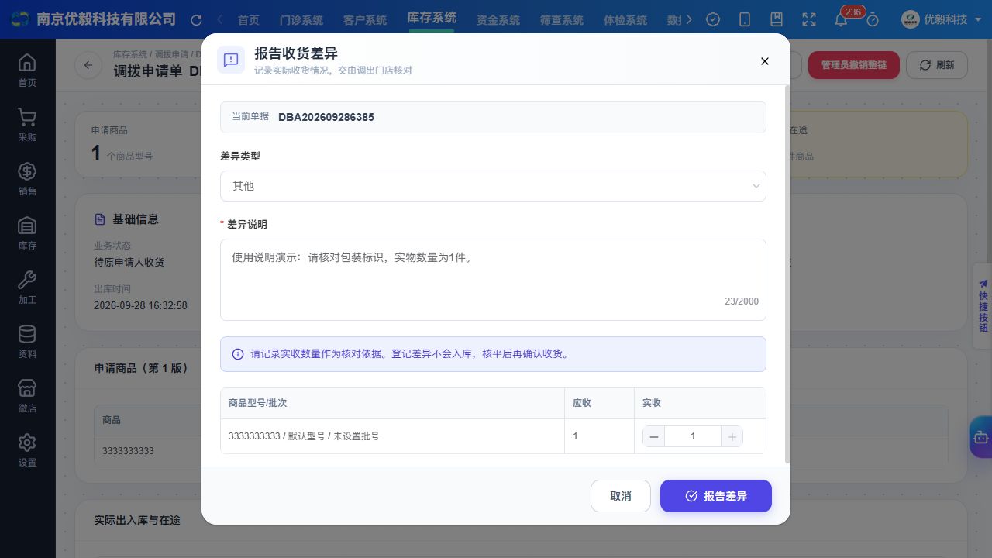Click into the 差异说明 text area

493,280
